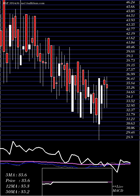Screen dimensions: 140x196
Task: Click the 40.46 price axis label
Action: pyautogui.click(x=130, y=47)
